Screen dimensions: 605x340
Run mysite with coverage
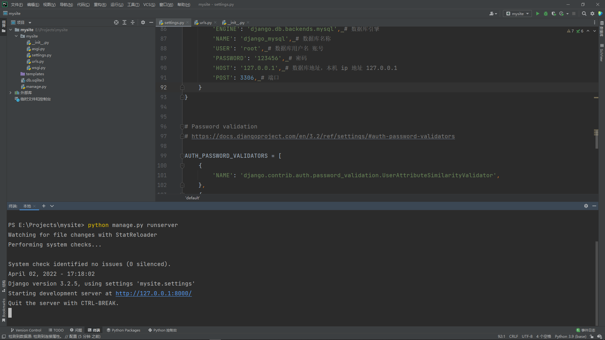click(x=554, y=14)
